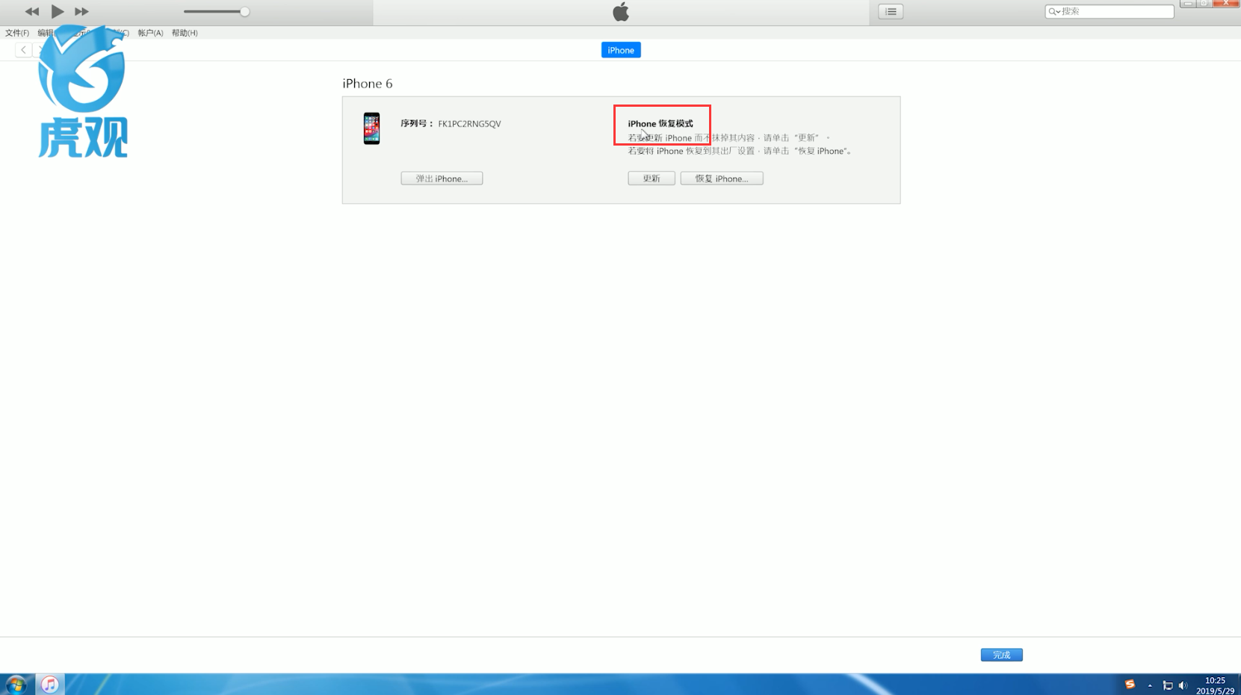Click the iPhone 6 device thumbnail

coord(371,128)
